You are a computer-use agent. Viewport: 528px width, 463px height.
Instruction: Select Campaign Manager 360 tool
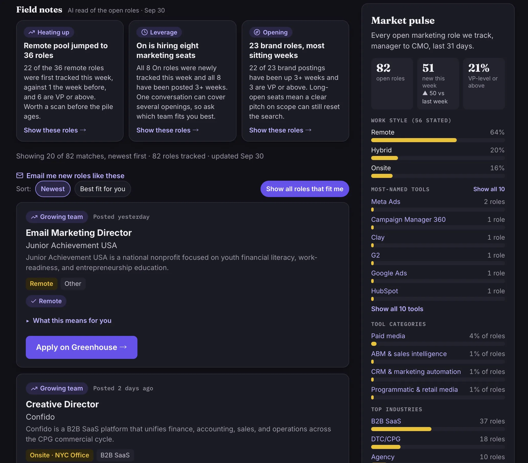pos(408,219)
